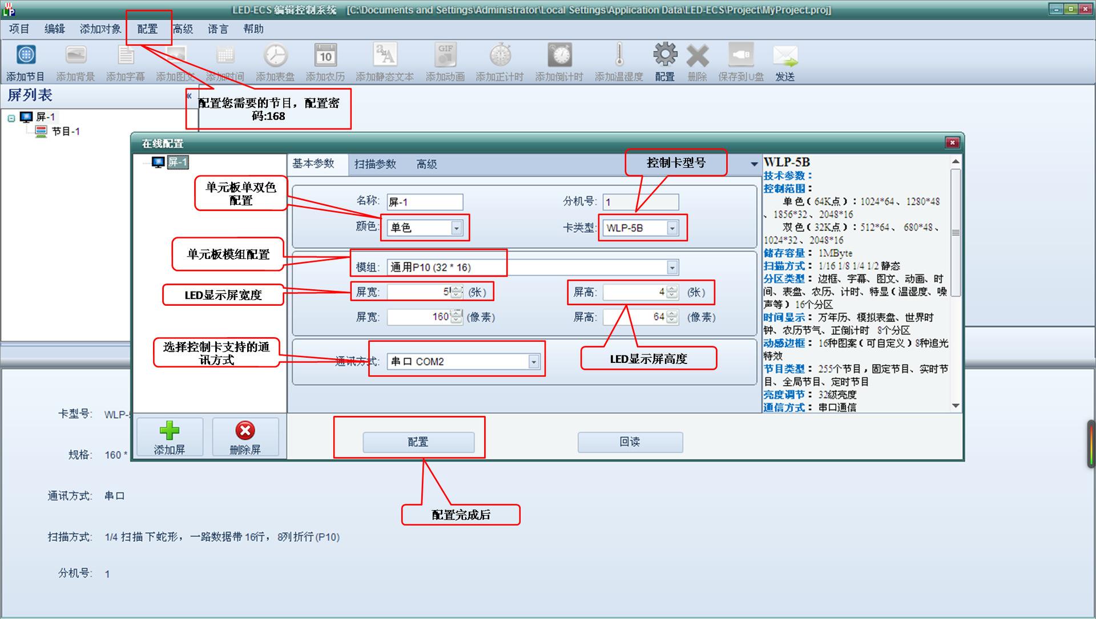Open the 编辑 menu
The width and height of the screenshot is (1096, 619).
point(55,29)
